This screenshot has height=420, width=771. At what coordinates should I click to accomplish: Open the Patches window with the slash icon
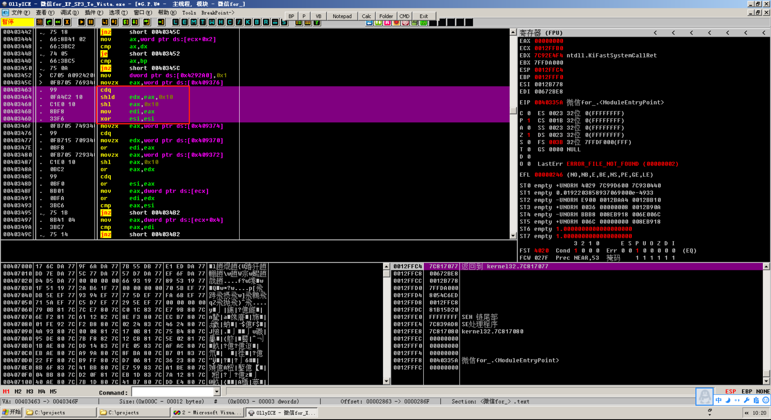[x=239, y=22]
